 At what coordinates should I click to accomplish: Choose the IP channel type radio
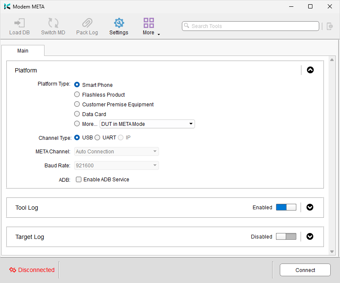coord(120,137)
